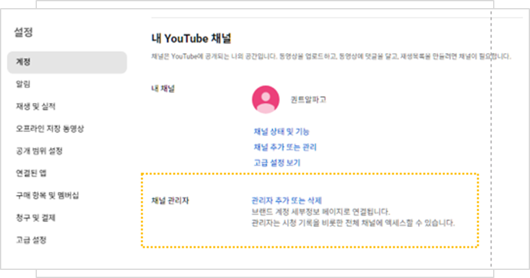
Task: Click the channel description line under the heading
Action: coord(331,56)
